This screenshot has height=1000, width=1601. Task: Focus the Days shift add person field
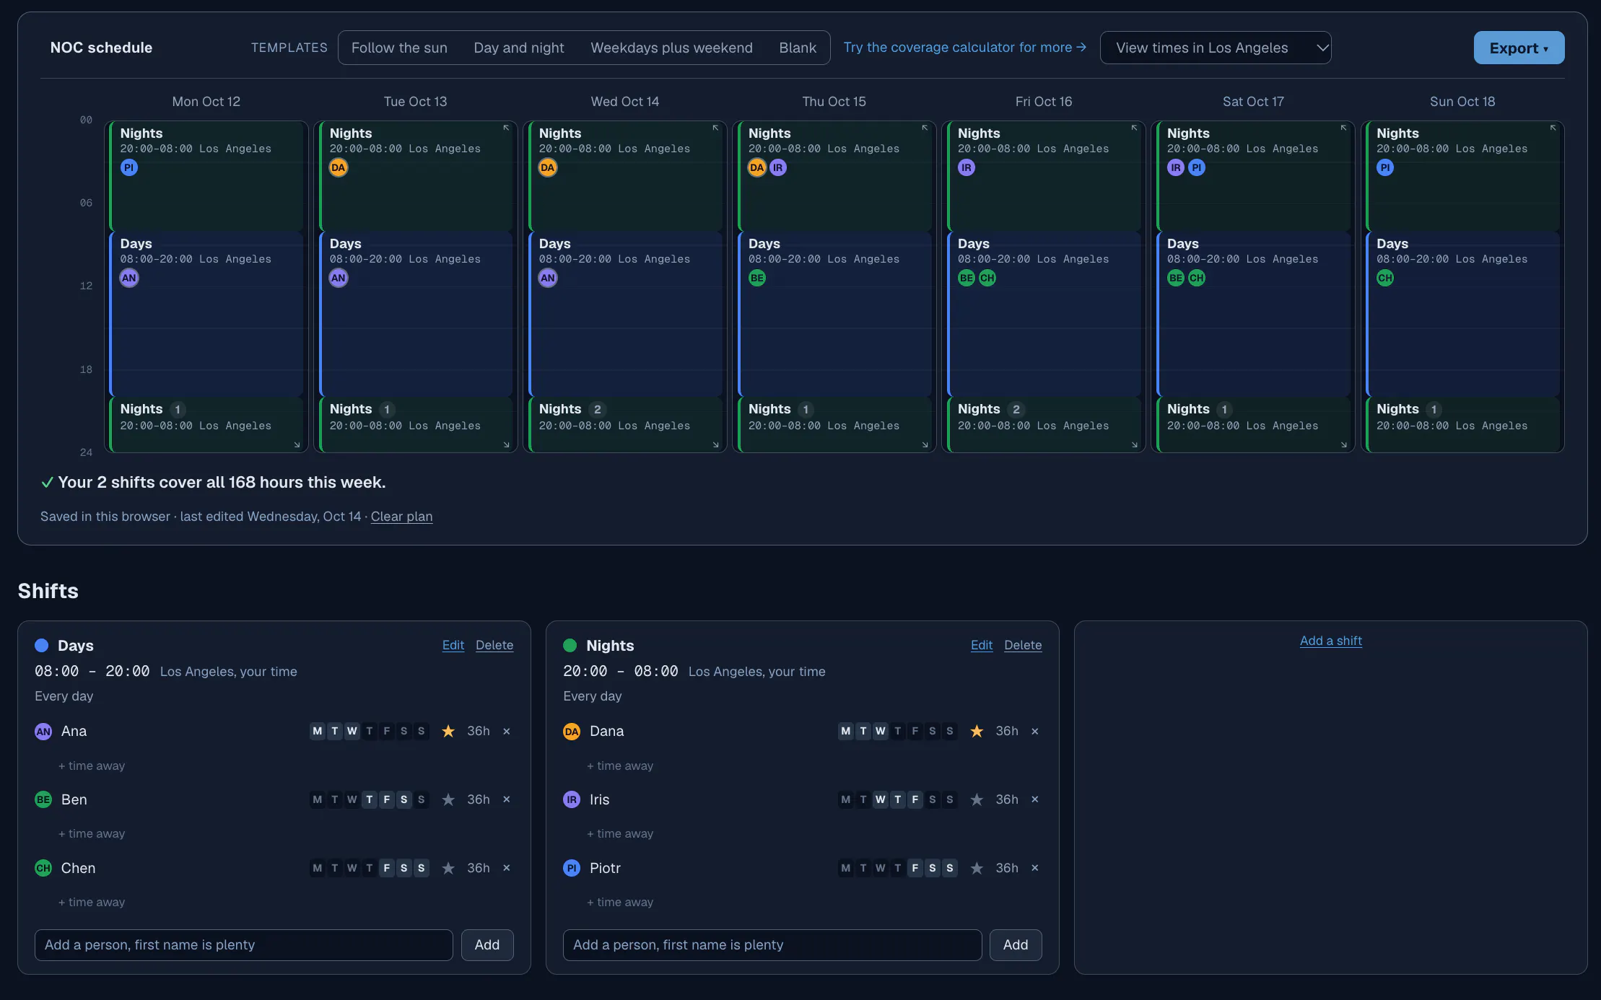tap(244, 945)
